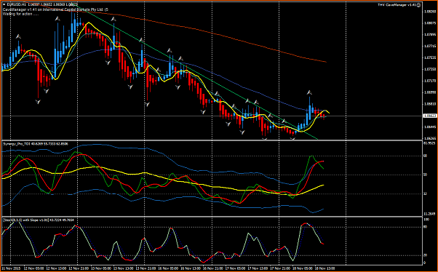
Task: Click the highlighted current price tag on price axis
Action: [x=429, y=116]
